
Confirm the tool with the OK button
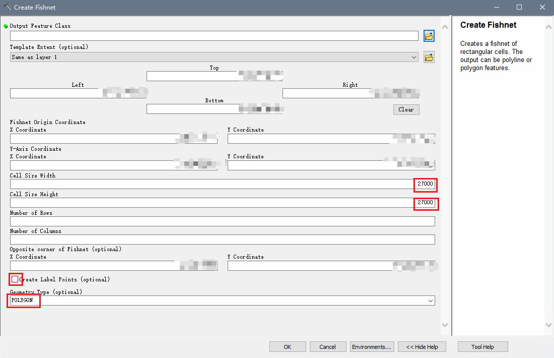[x=288, y=346]
